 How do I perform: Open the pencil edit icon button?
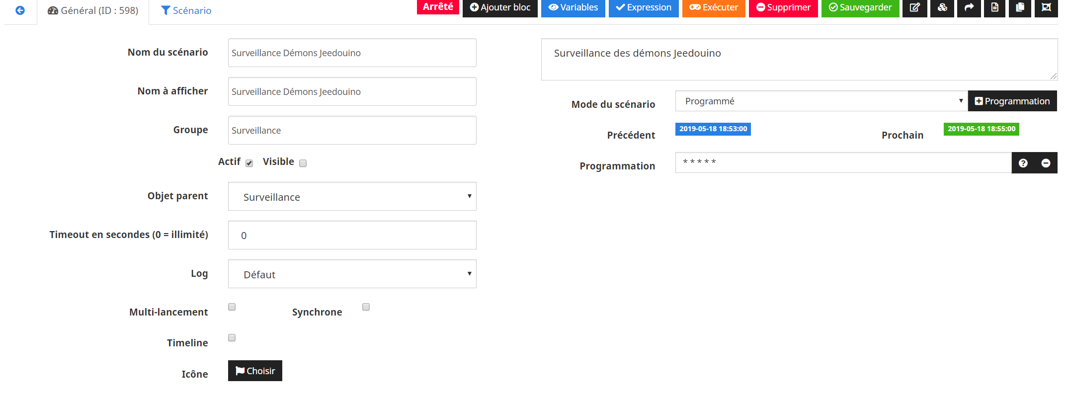915,7
